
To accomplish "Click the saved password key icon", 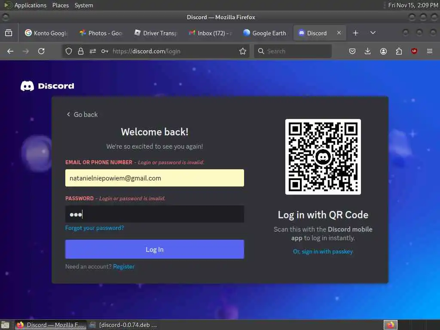I will point(105,51).
